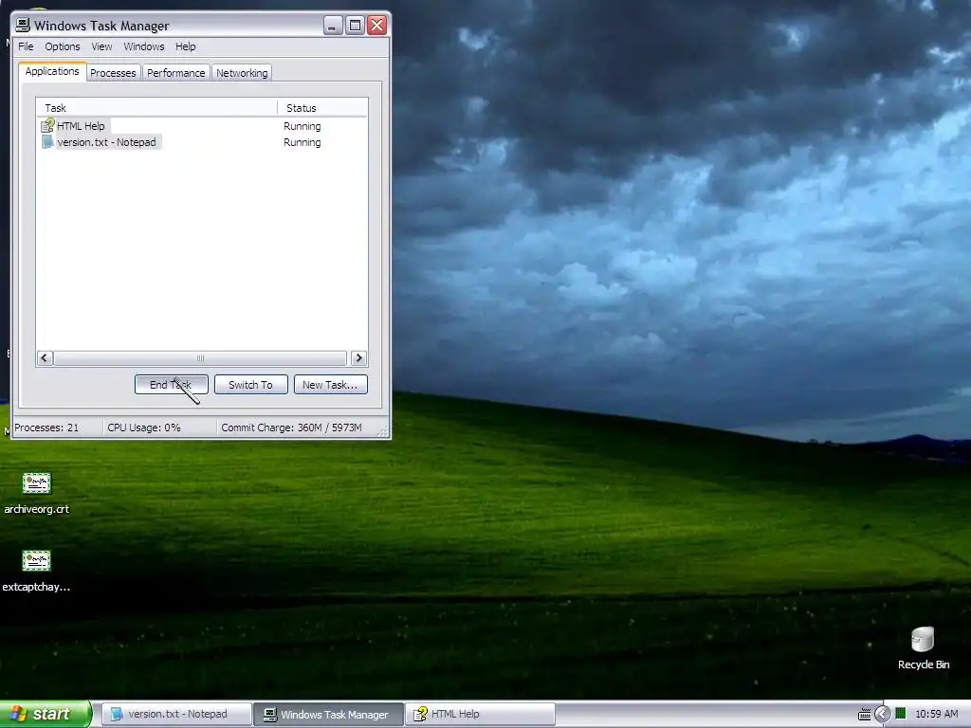Click the left arrow of horizontal scrollbar

pyautogui.click(x=45, y=357)
